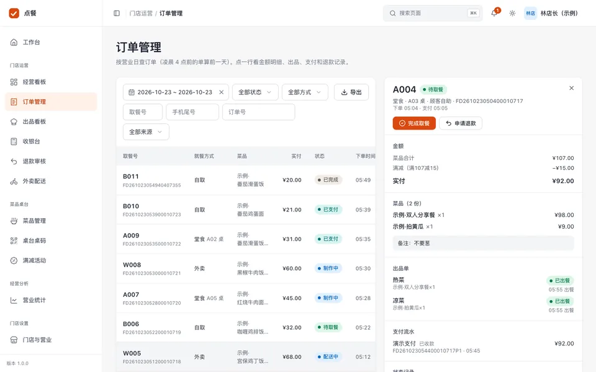Click the 退款审核 return arrow icon
This screenshot has width=596, height=372.
(14, 161)
